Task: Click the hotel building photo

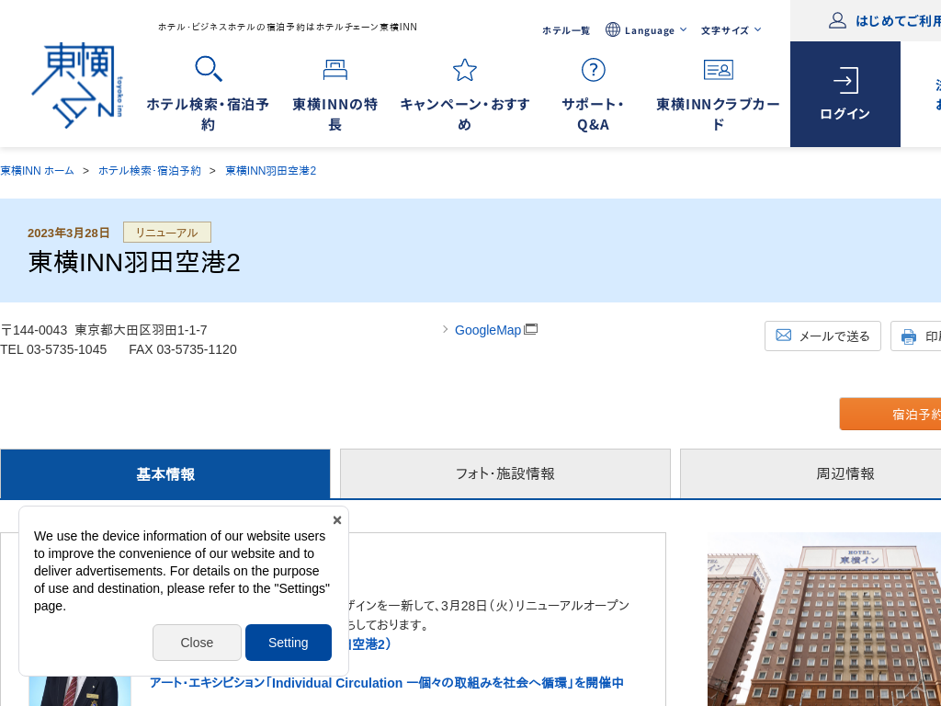Action: (824, 619)
